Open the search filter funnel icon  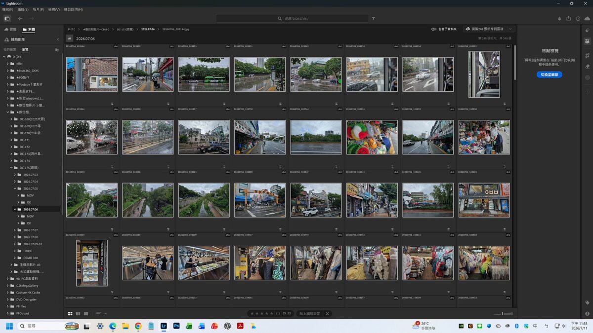click(x=373, y=19)
